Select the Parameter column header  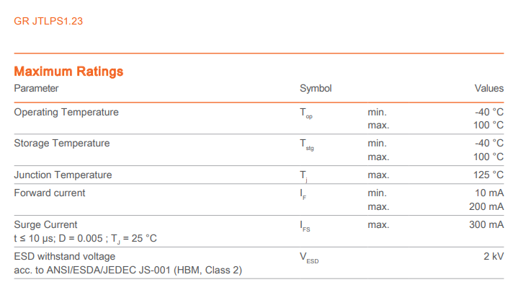[x=36, y=89]
